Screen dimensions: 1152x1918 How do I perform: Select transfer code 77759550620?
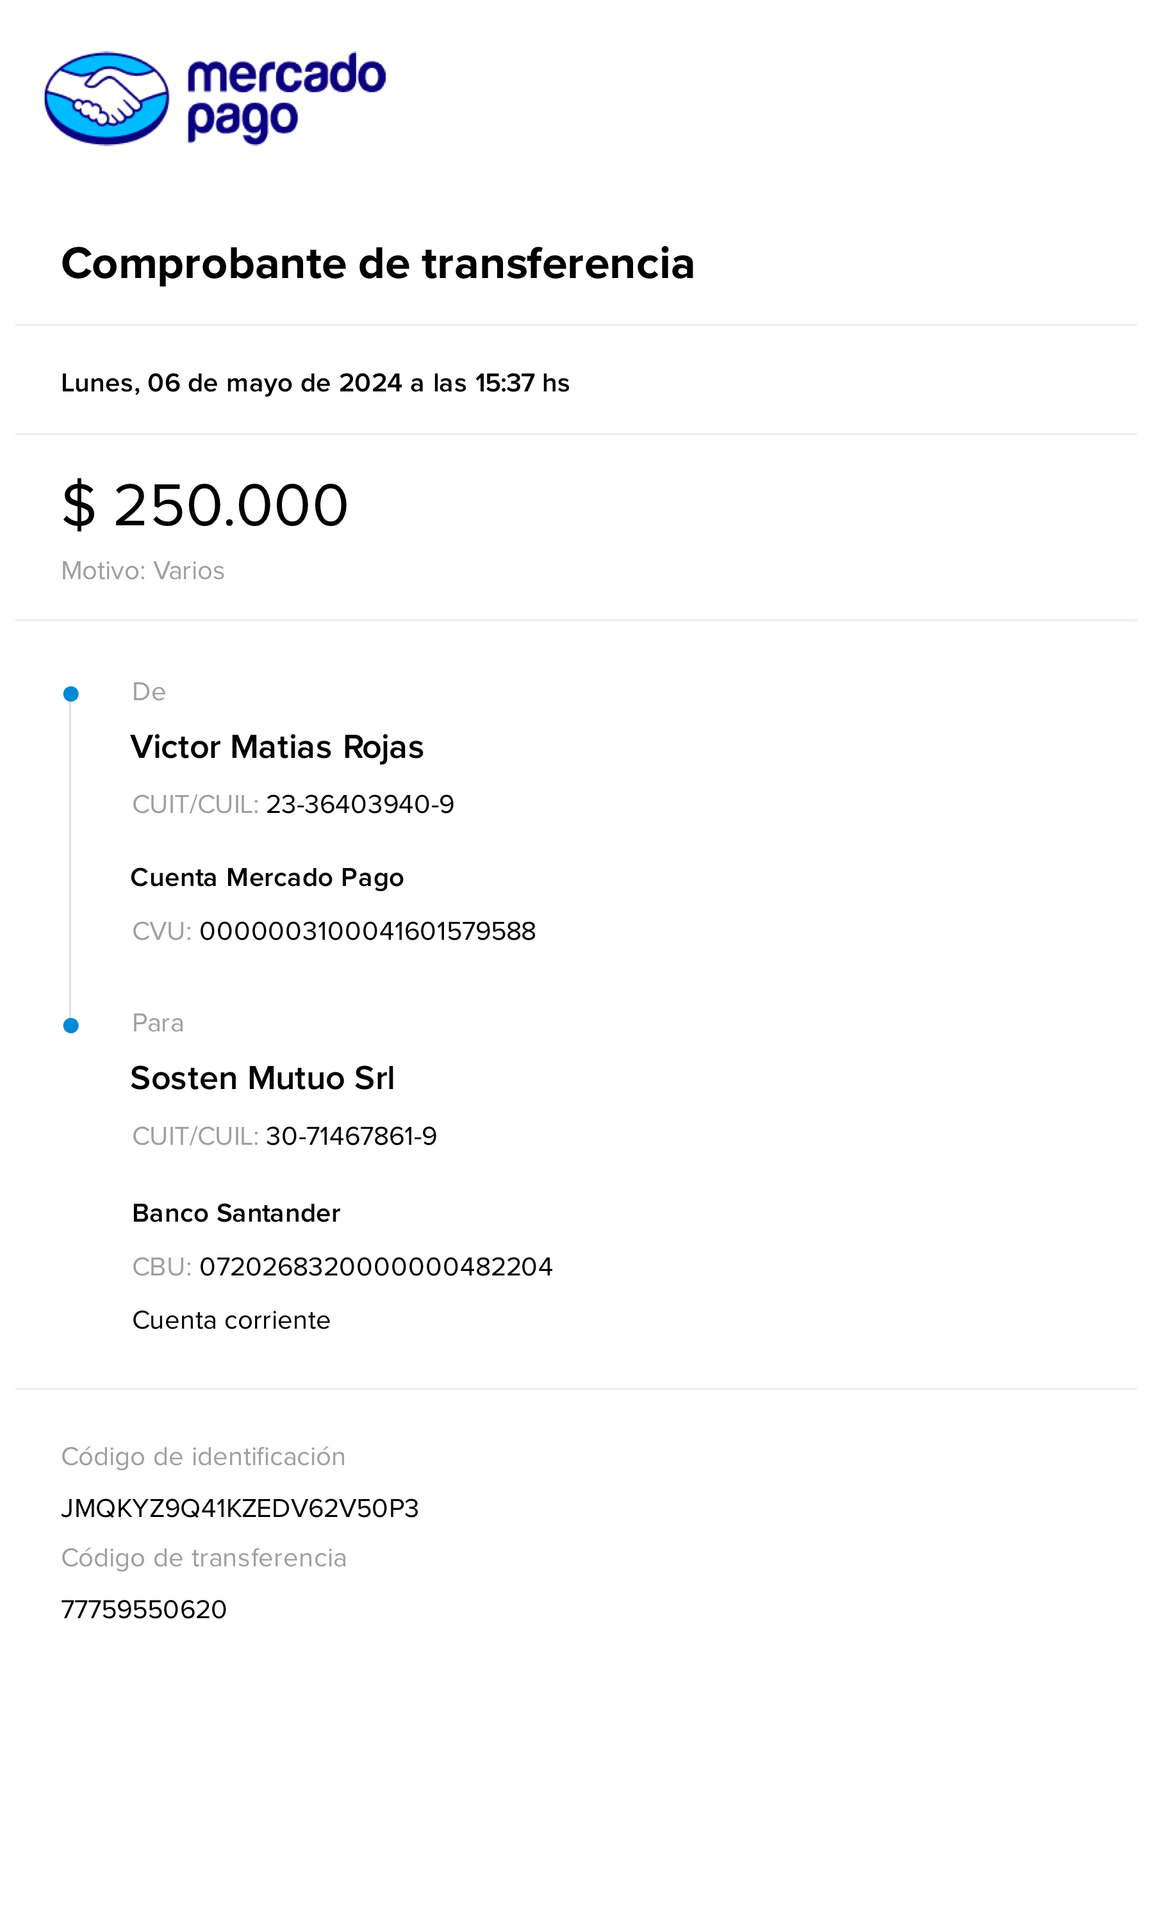point(144,1609)
